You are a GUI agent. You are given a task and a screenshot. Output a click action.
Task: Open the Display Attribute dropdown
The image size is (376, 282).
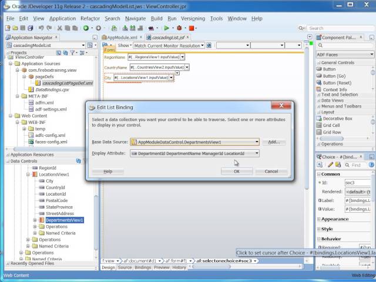[257, 153]
